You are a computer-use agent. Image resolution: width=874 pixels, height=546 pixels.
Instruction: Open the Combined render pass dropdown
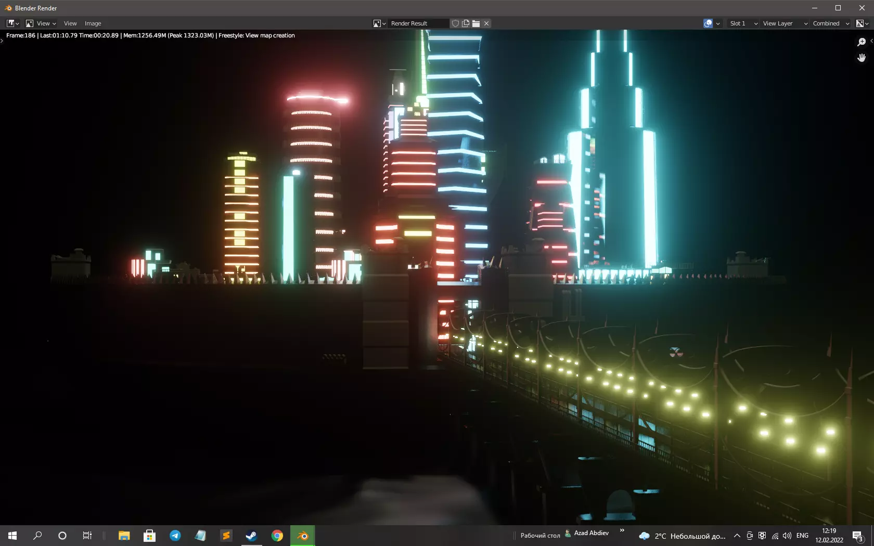pyautogui.click(x=831, y=23)
